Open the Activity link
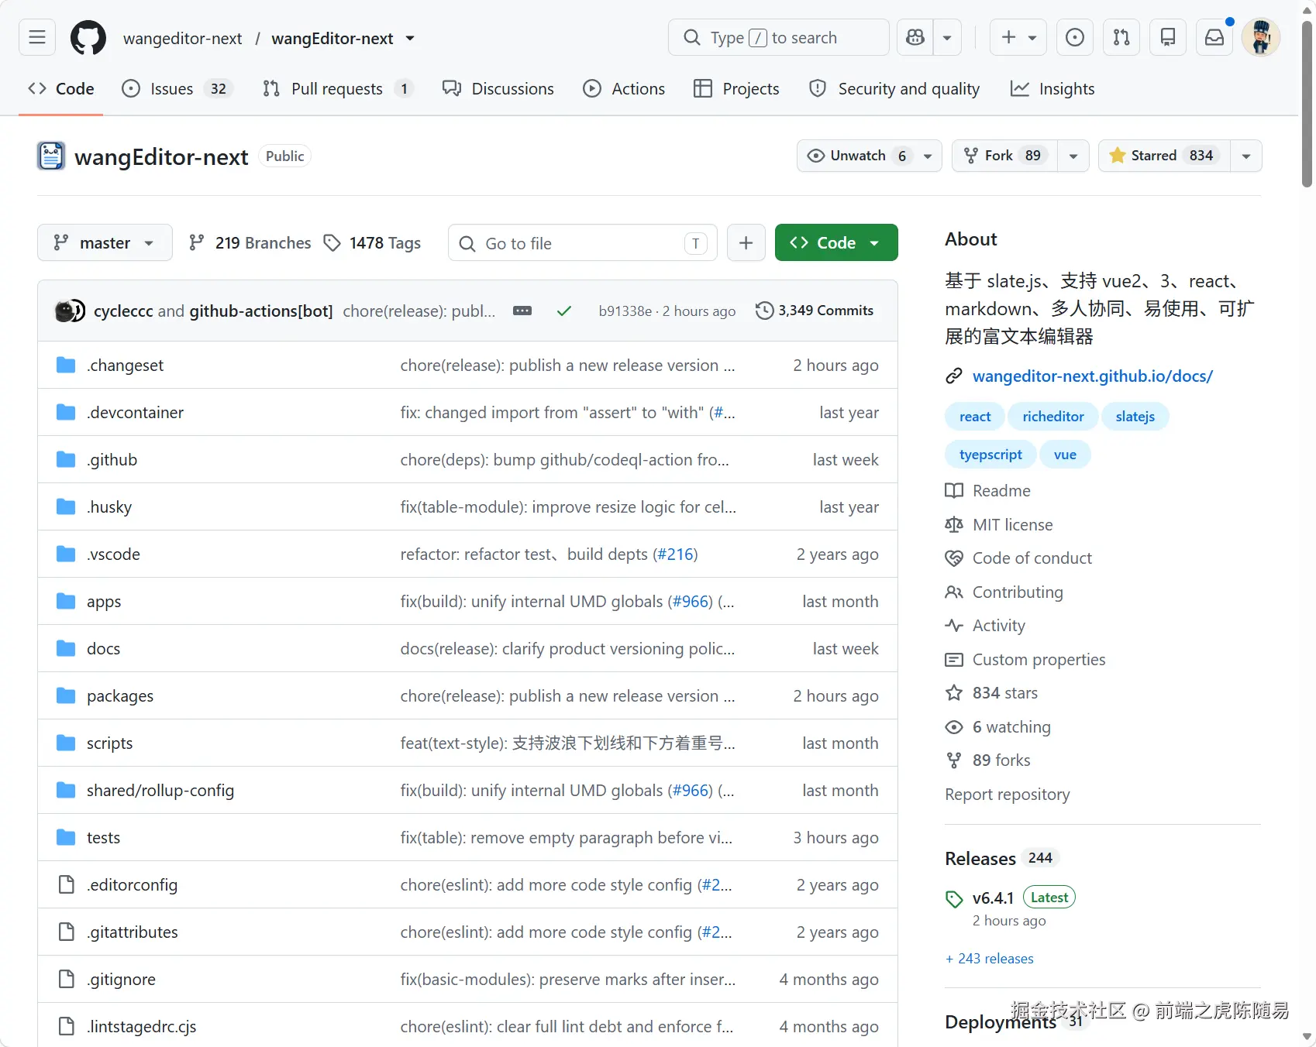Viewport: 1316px width, 1047px height. [x=999, y=626]
